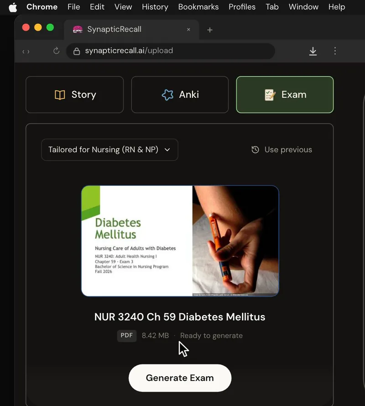Switch to Story mode
Image resolution: width=365 pixels, height=406 pixels.
pyautogui.click(x=75, y=95)
